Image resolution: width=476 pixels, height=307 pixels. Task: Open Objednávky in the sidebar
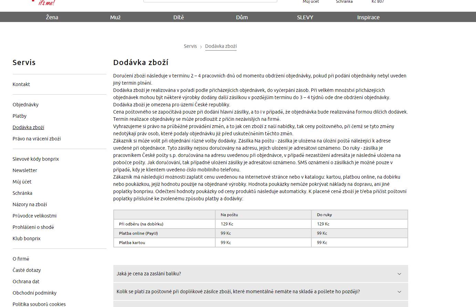(x=25, y=105)
